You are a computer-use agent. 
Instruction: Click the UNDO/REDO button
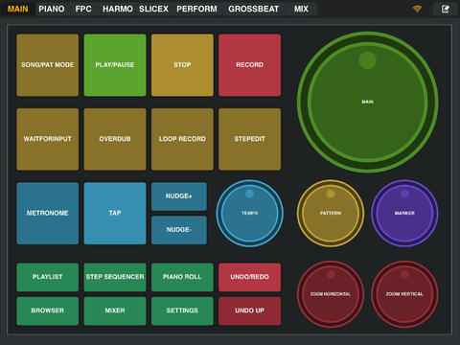(x=250, y=277)
